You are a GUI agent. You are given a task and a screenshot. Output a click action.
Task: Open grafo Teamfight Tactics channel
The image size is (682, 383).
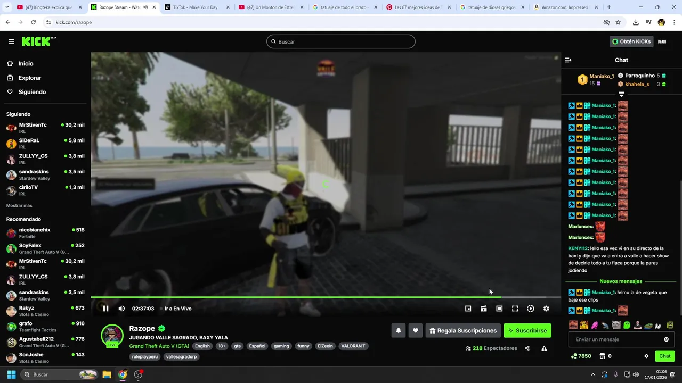[x=45, y=326]
